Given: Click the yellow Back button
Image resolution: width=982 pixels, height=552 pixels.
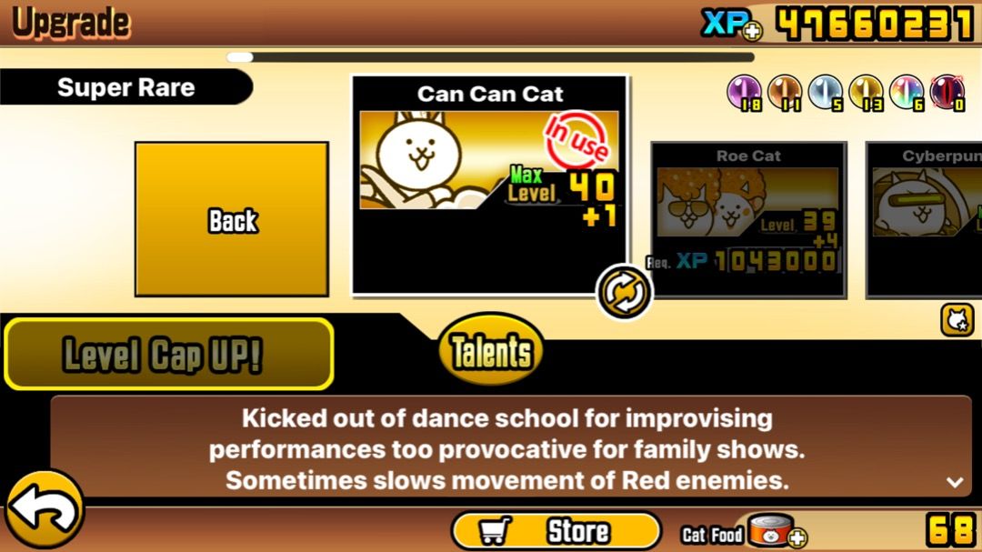Looking at the screenshot, I should (x=232, y=219).
